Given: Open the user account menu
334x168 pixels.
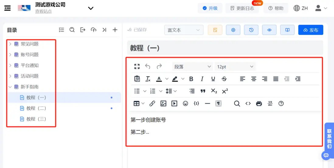Looking at the screenshot, I should pos(321,8).
